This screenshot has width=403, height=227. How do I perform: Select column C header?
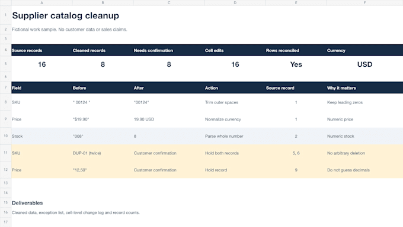pos(169,3)
